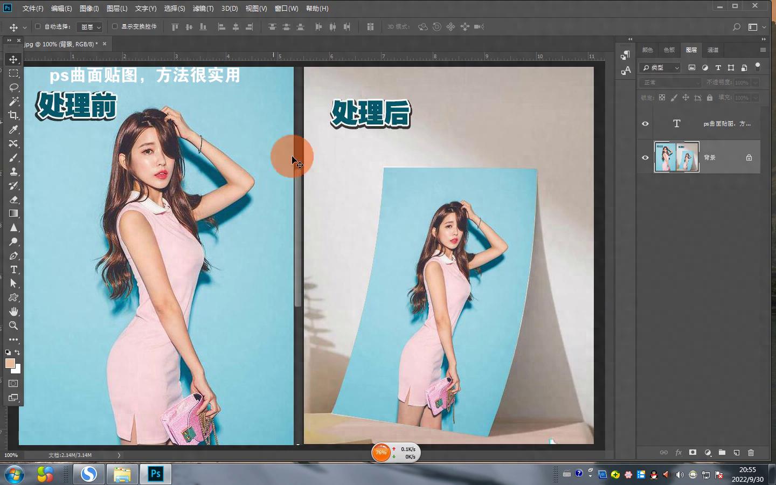Enable the 自动选择 checkbox
The width and height of the screenshot is (776, 485).
point(38,26)
